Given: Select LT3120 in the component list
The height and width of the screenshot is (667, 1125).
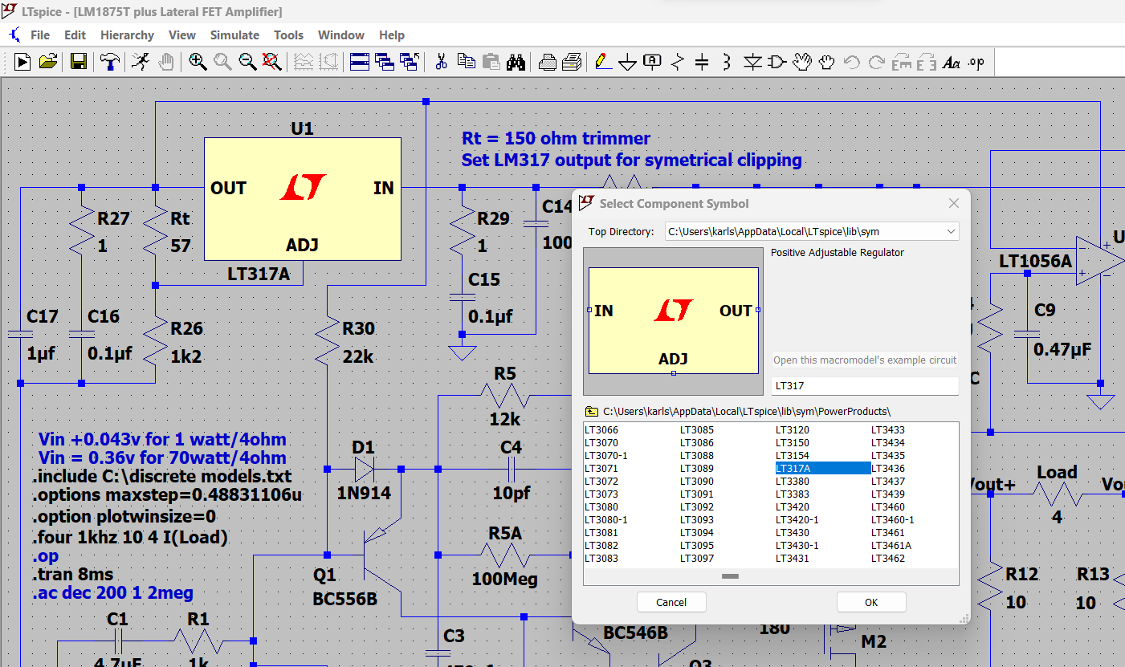Looking at the screenshot, I should 793,430.
